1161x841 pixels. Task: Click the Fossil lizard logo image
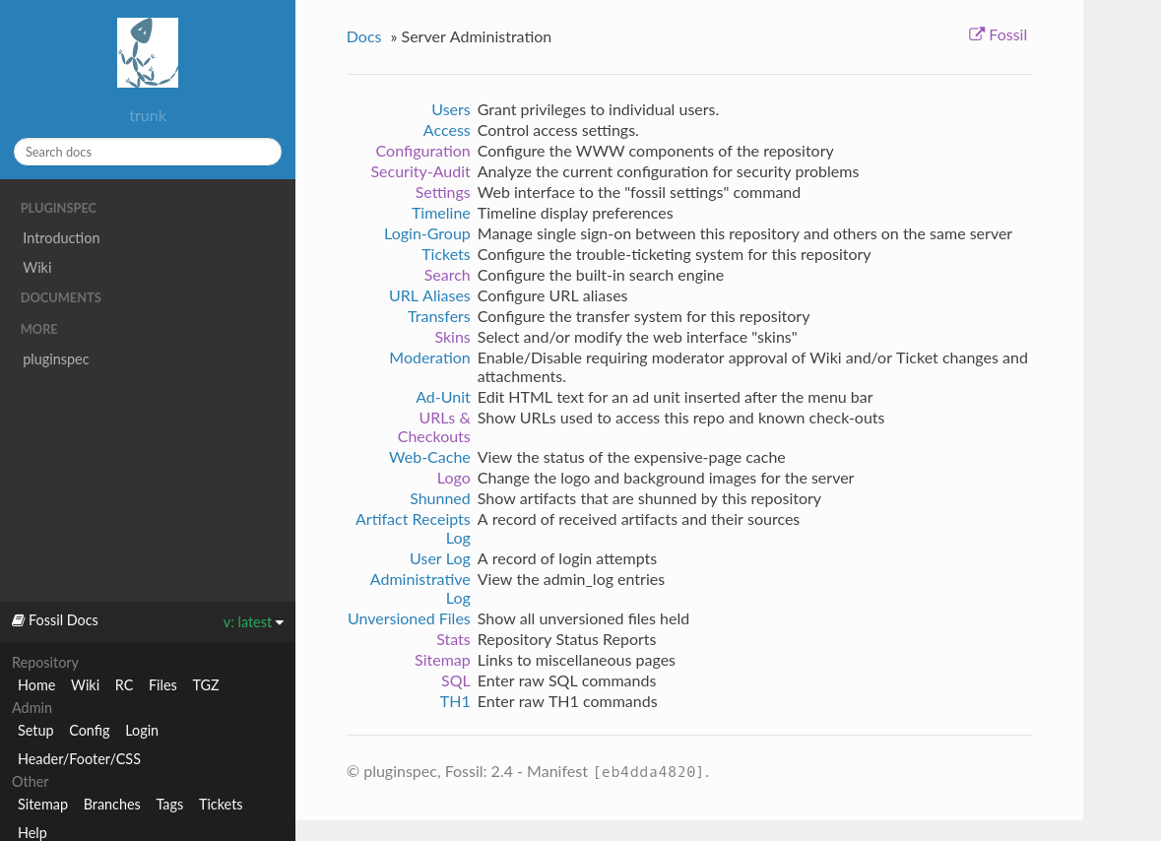[148, 53]
